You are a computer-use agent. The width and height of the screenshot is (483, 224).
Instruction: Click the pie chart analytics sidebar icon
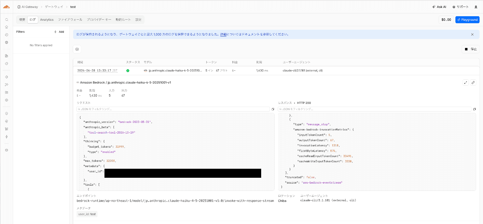click(x=7, y=64)
